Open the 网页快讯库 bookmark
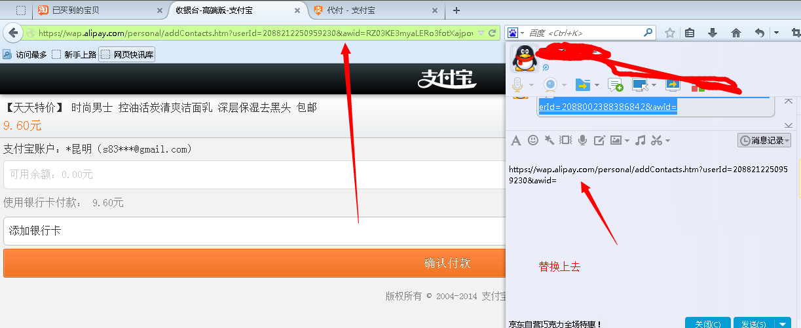Screen dimensions: 801x328 [x=128, y=55]
